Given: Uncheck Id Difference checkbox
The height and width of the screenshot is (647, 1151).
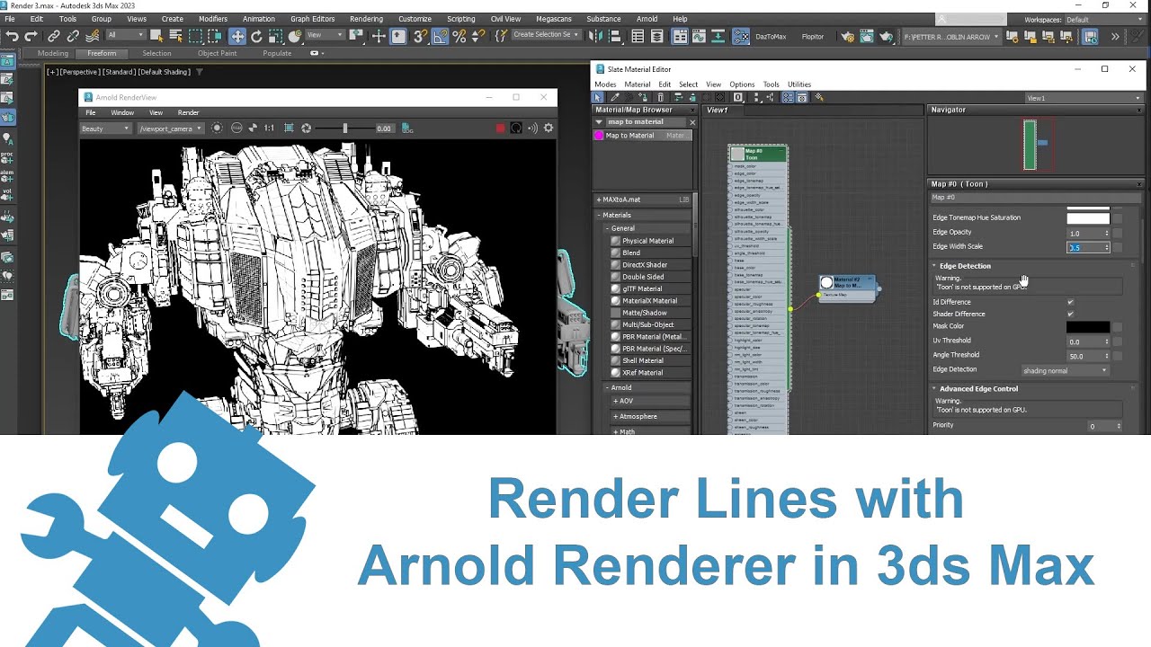Looking at the screenshot, I should pyautogui.click(x=1070, y=302).
